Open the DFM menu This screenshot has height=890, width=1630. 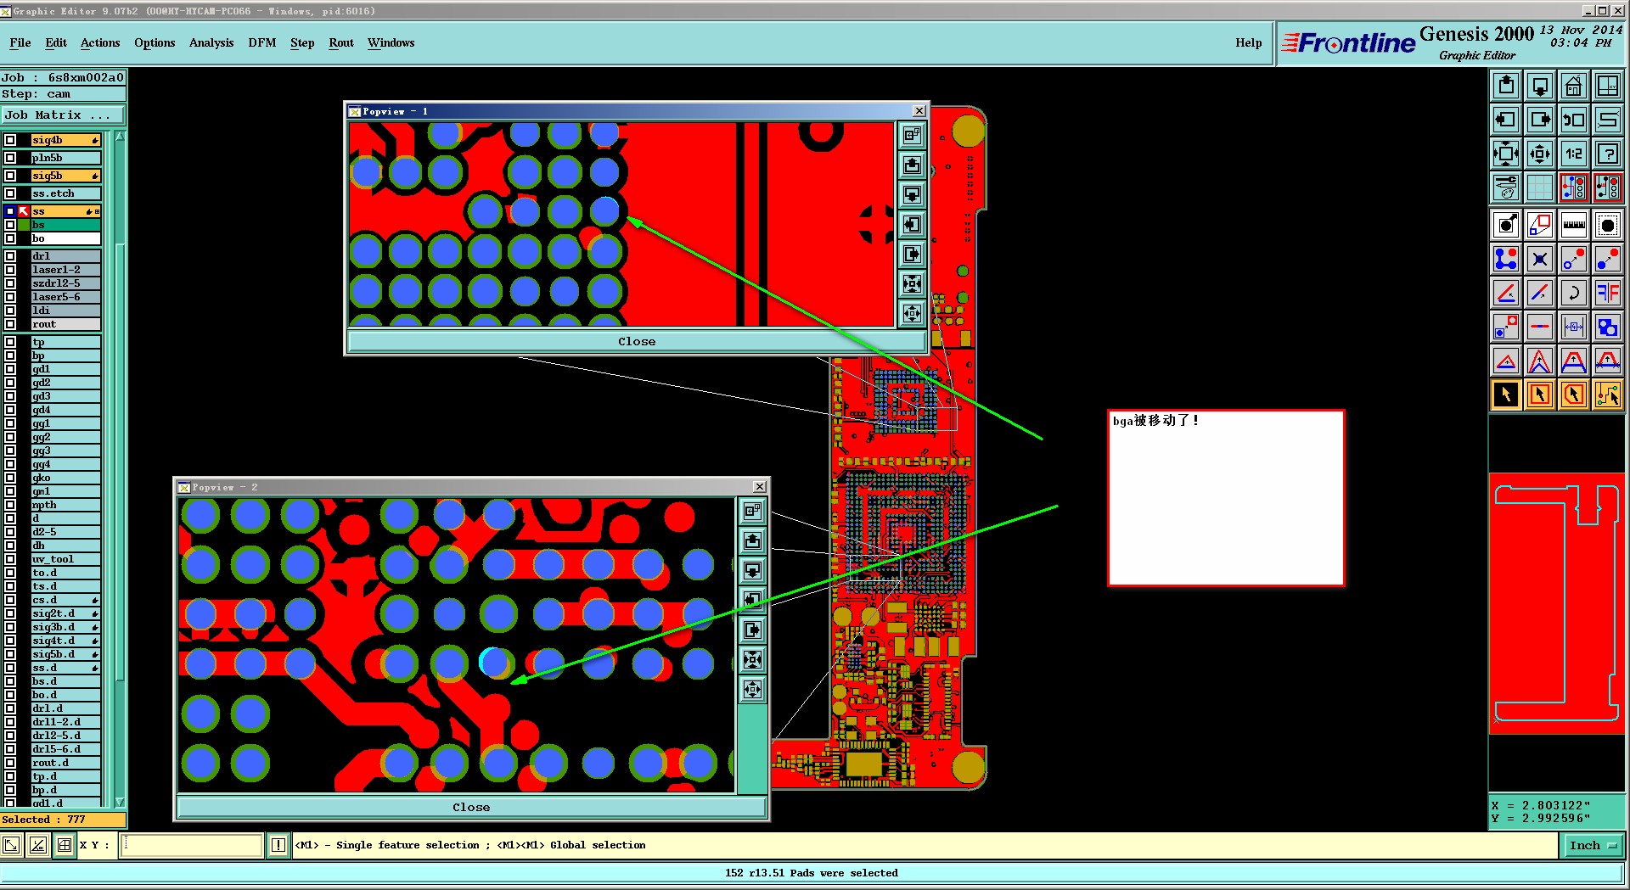tap(262, 42)
